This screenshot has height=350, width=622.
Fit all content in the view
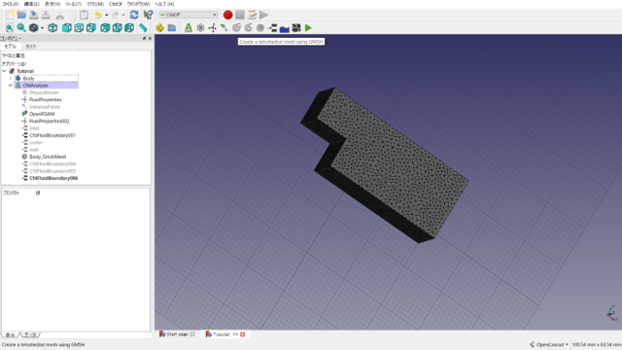point(9,28)
